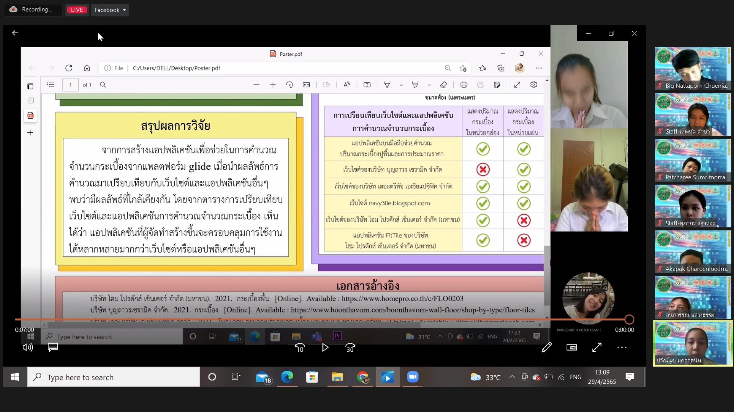The height and width of the screenshot is (412, 734).
Task: Open the homepro.co.th reference link in the poster
Action: 403,298
